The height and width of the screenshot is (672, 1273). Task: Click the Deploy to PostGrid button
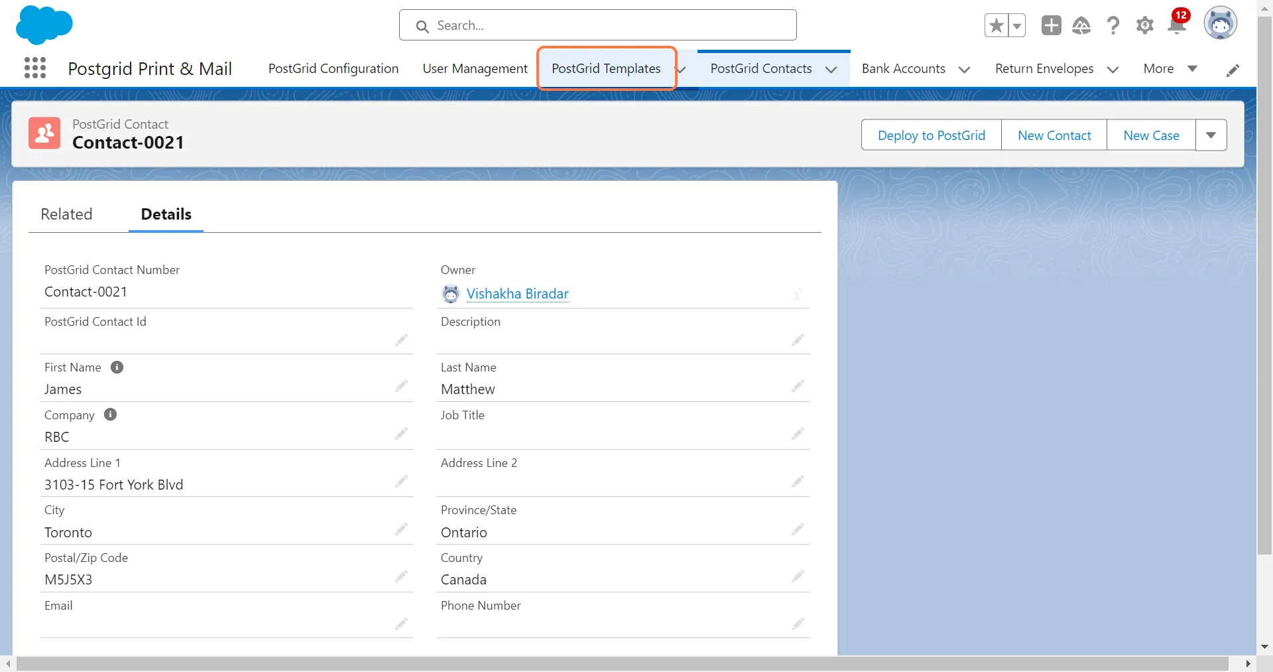tap(931, 135)
